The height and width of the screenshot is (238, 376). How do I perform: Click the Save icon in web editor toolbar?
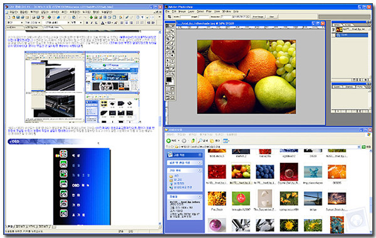[18, 18]
